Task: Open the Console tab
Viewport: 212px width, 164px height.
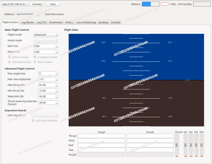Action: [x=116, y=22]
